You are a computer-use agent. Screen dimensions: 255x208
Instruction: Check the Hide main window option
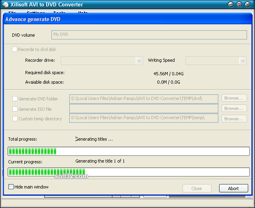(x=11, y=187)
